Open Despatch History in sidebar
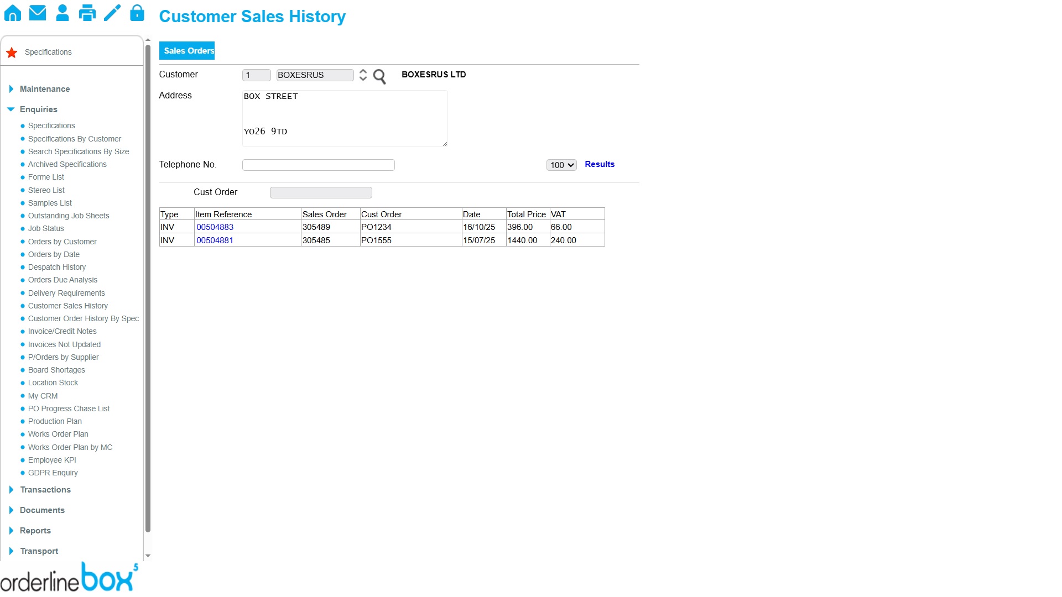The width and height of the screenshot is (1062, 597). click(x=57, y=267)
